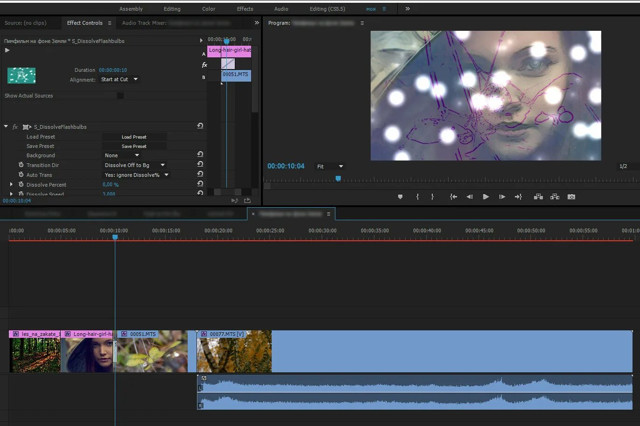Click the Lift button icon
640x426 pixels.
tap(538, 197)
